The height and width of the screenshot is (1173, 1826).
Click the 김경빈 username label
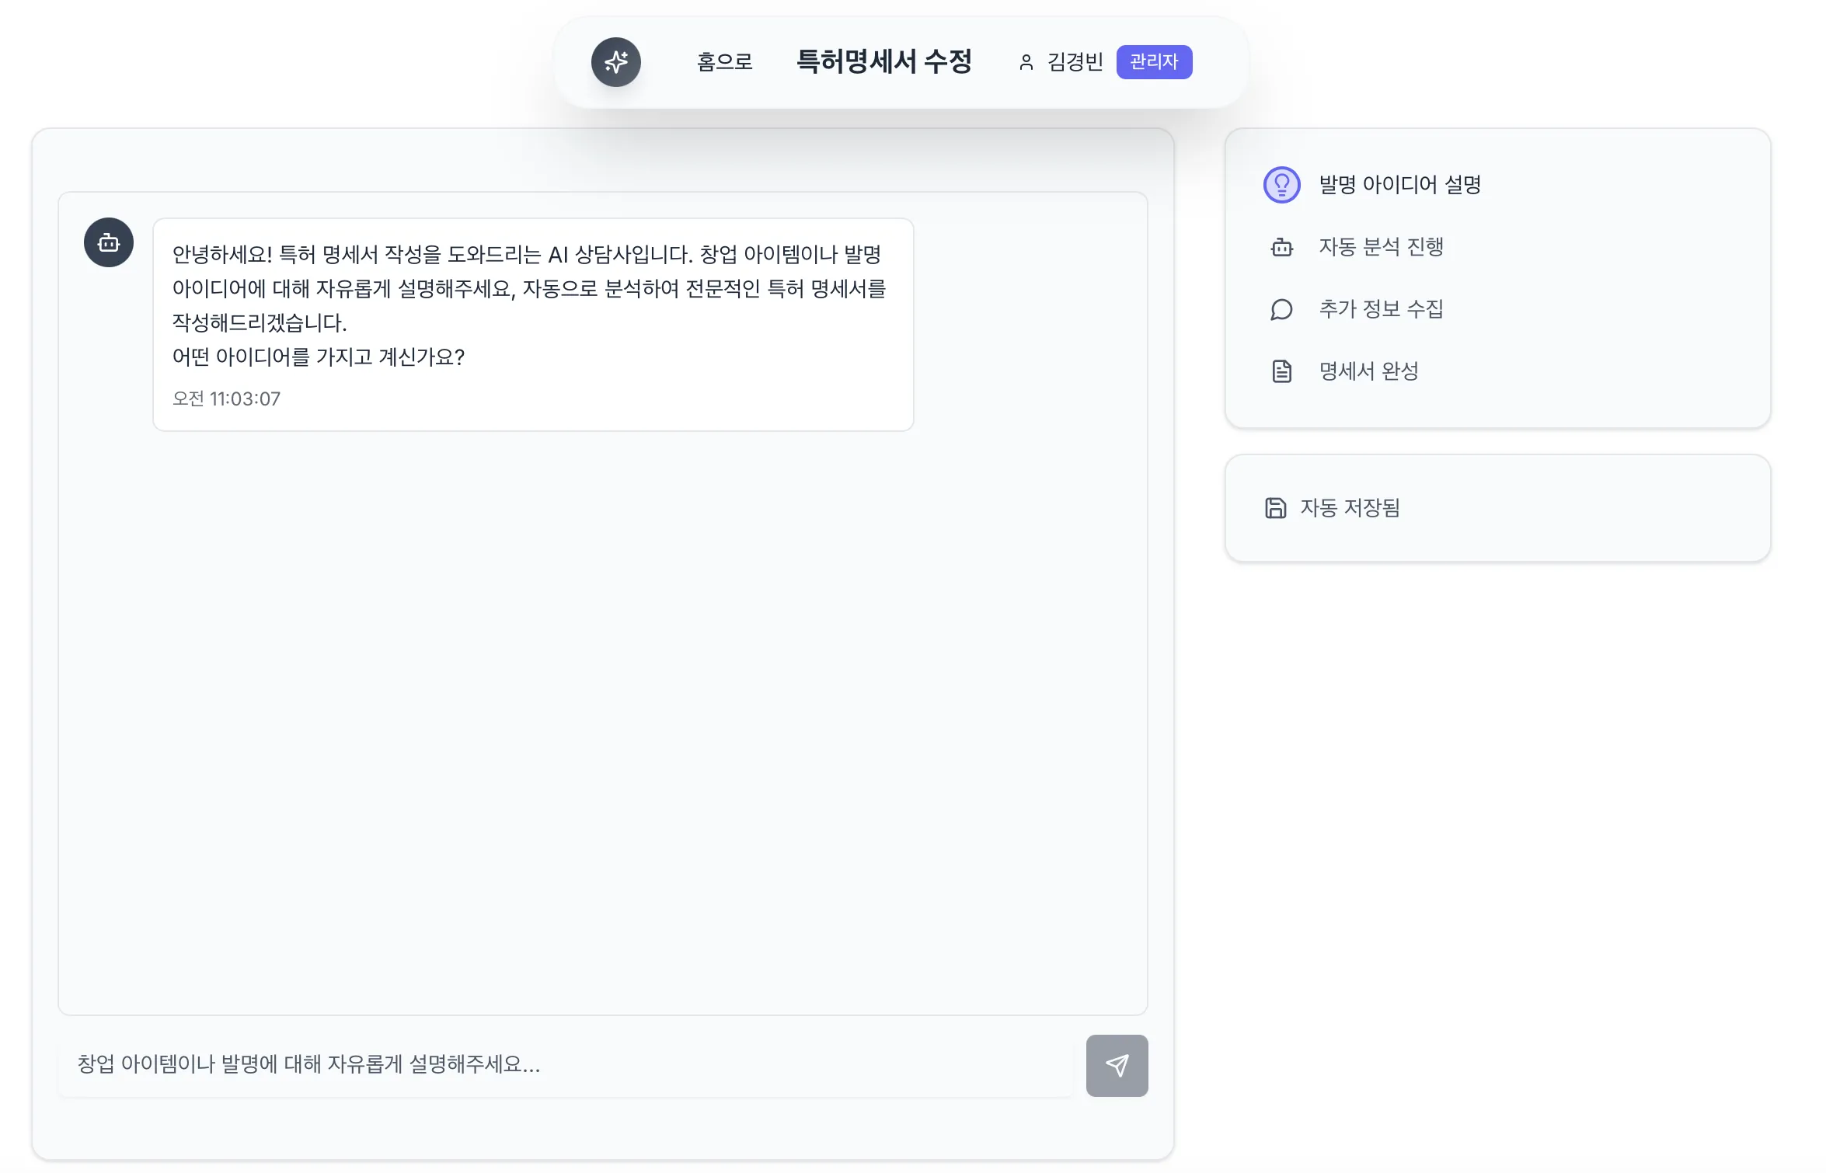click(x=1075, y=62)
